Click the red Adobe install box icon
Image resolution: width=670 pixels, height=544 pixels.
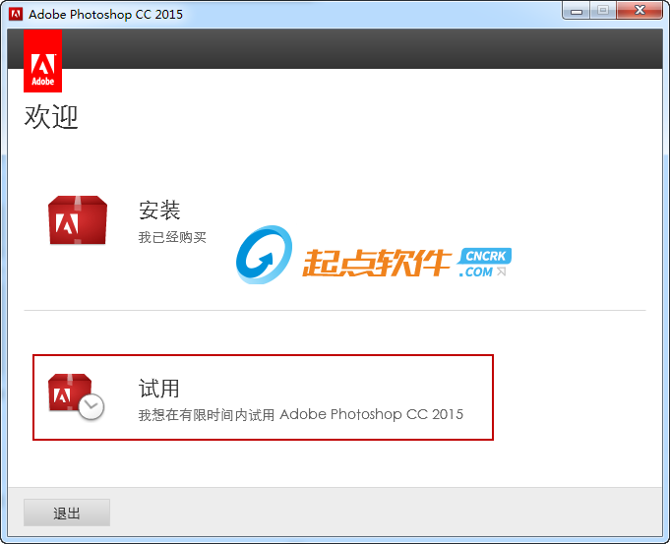78,220
